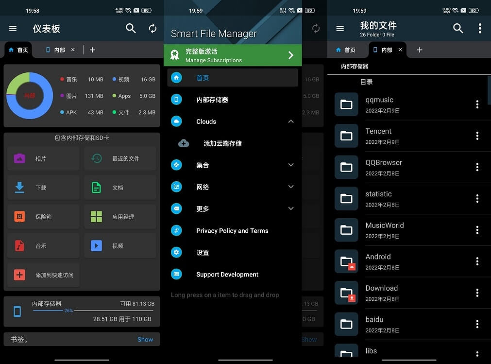Tap search icon on 仪表板 screen
491x364 pixels.
(131, 29)
